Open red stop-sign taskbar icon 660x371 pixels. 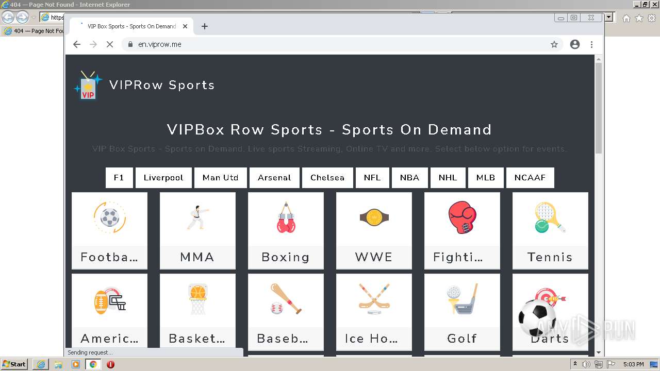pyautogui.click(x=110, y=364)
